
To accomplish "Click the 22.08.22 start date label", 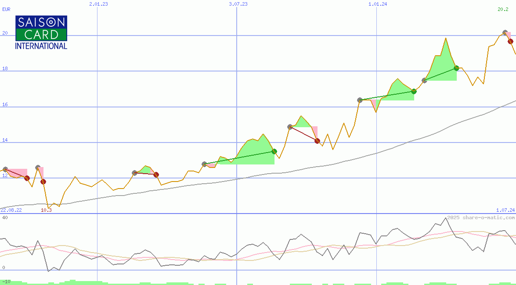I will 11,210.
